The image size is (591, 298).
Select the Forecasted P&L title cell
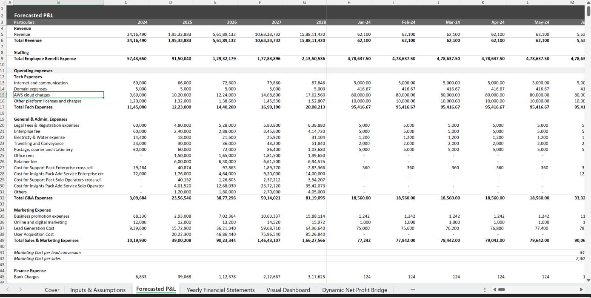pyautogui.click(x=34, y=15)
